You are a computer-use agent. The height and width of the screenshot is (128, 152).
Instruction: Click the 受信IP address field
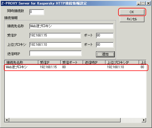point(55,36)
